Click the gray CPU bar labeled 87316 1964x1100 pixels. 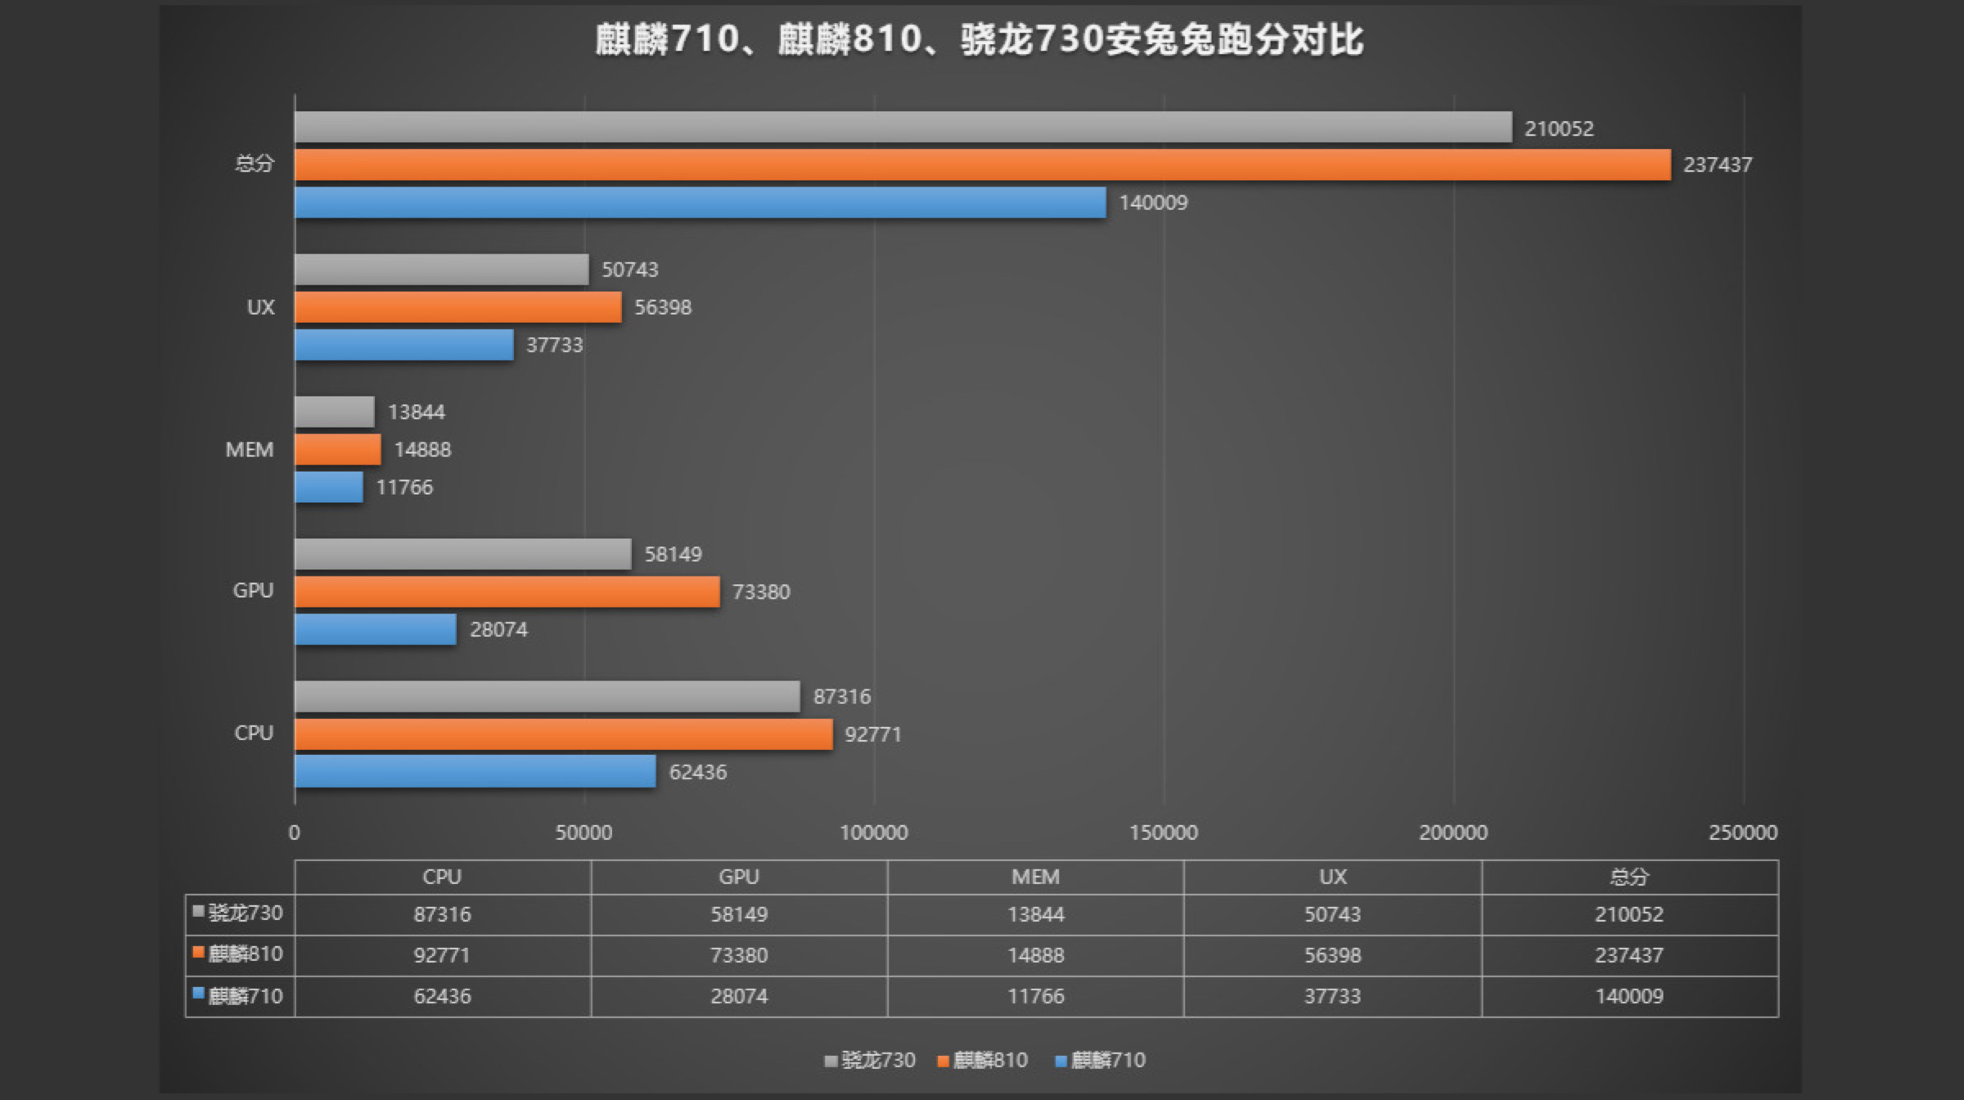(547, 697)
